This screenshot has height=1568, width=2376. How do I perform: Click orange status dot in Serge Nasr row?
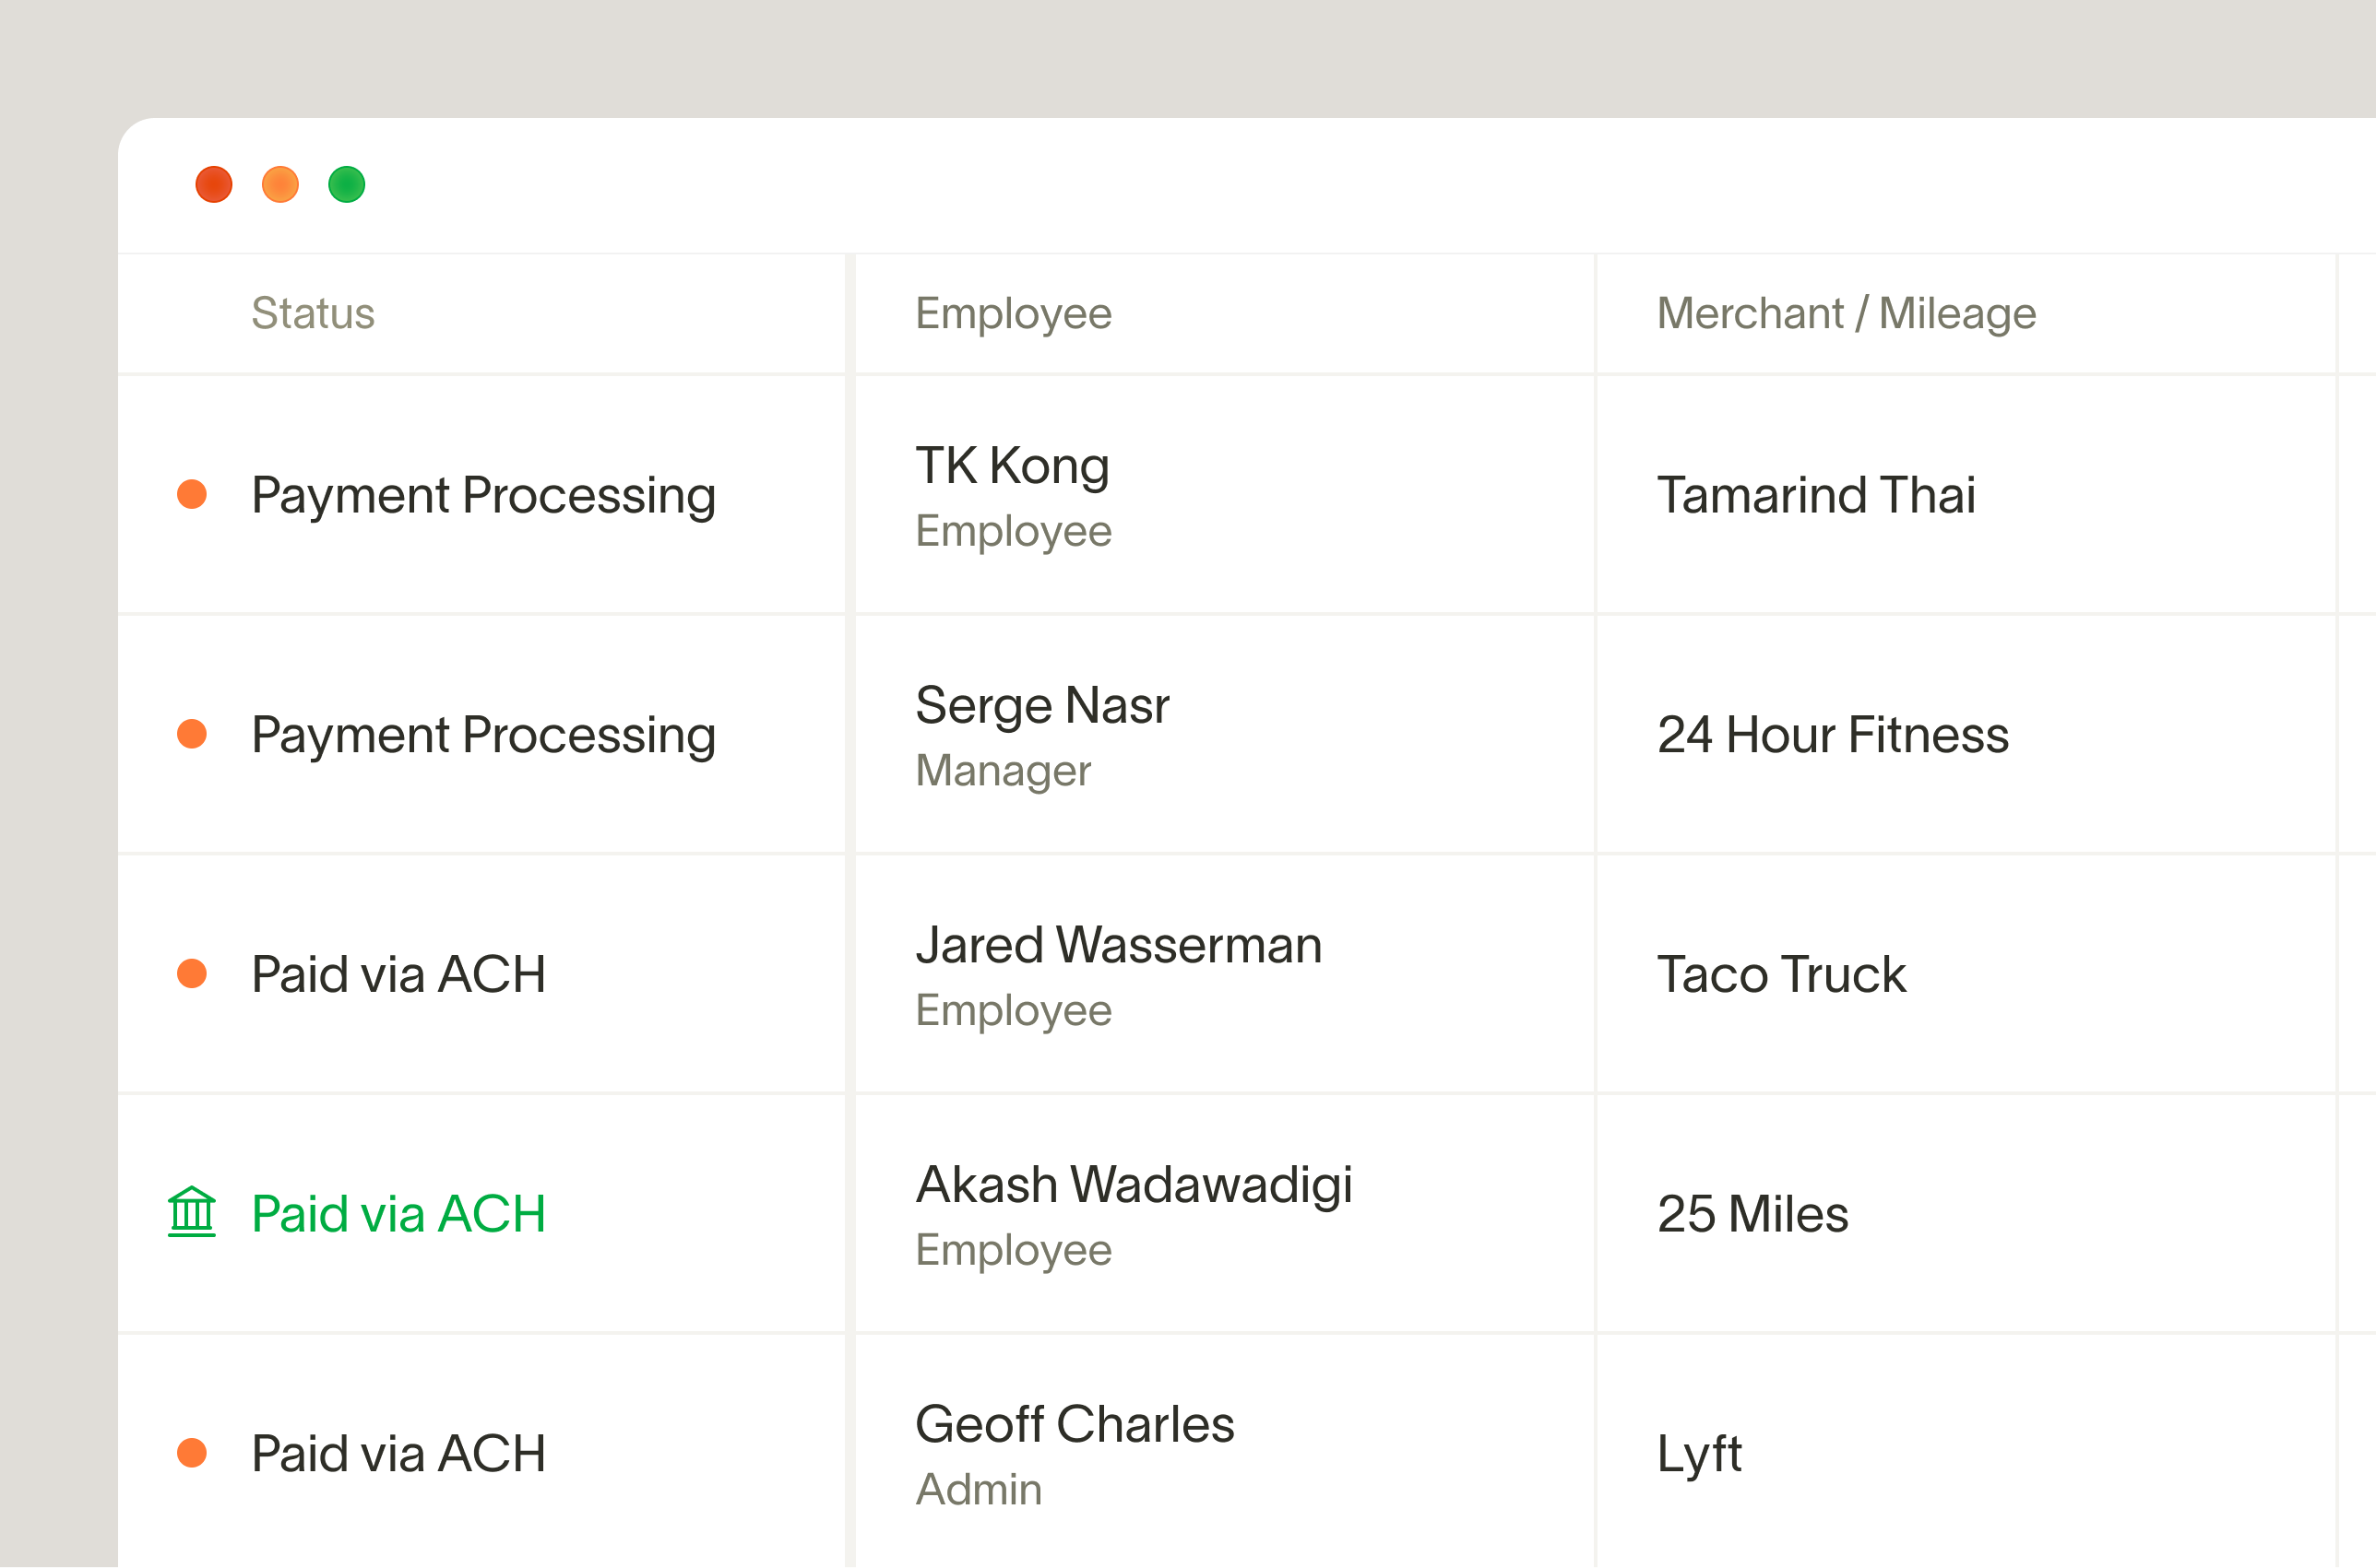point(191,734)
